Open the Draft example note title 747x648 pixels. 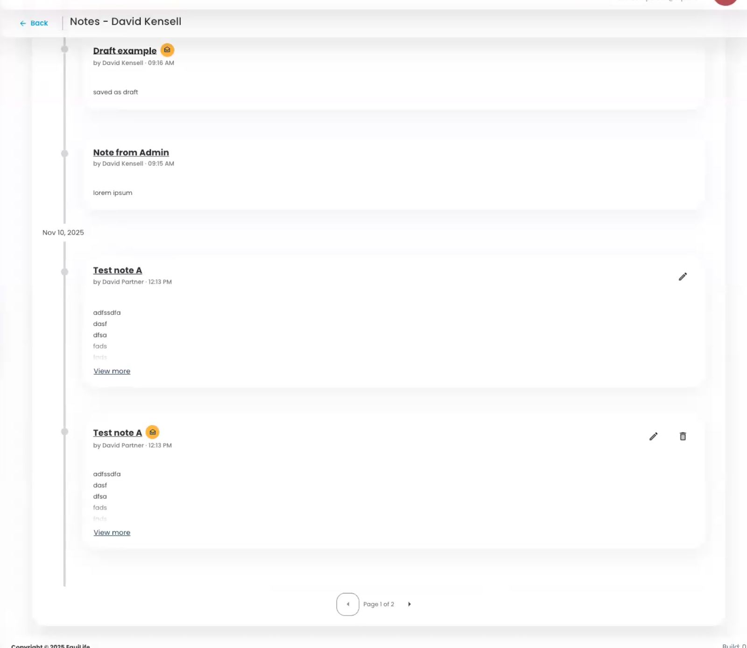pyautogui.click(x=125, y=51)
